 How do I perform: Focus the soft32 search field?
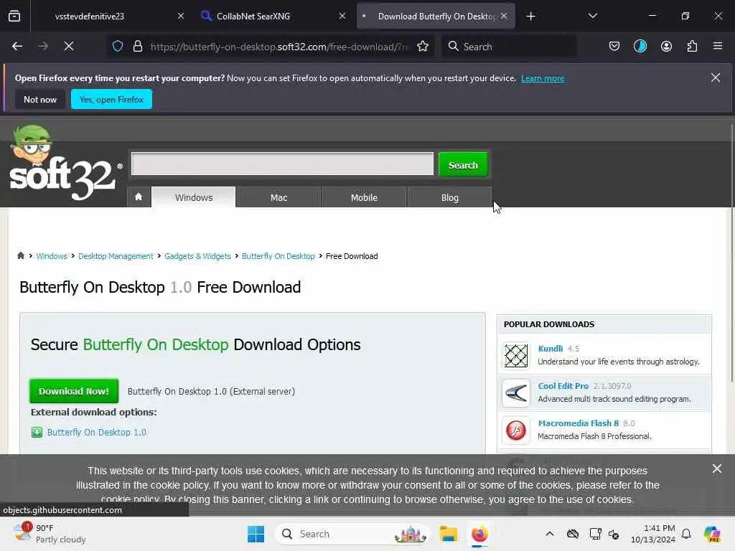(283, 164)
